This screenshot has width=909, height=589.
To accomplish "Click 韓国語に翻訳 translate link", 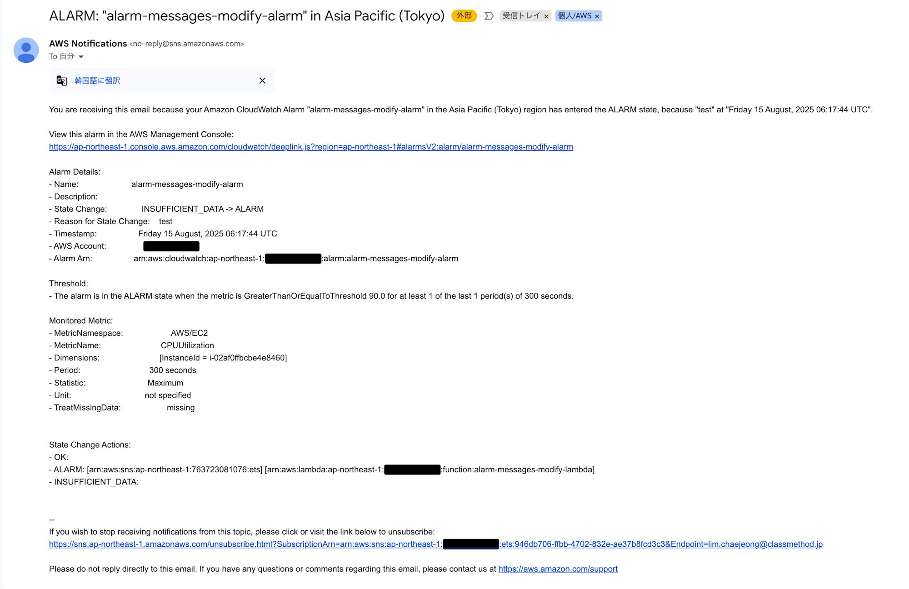I will [97, 80].
